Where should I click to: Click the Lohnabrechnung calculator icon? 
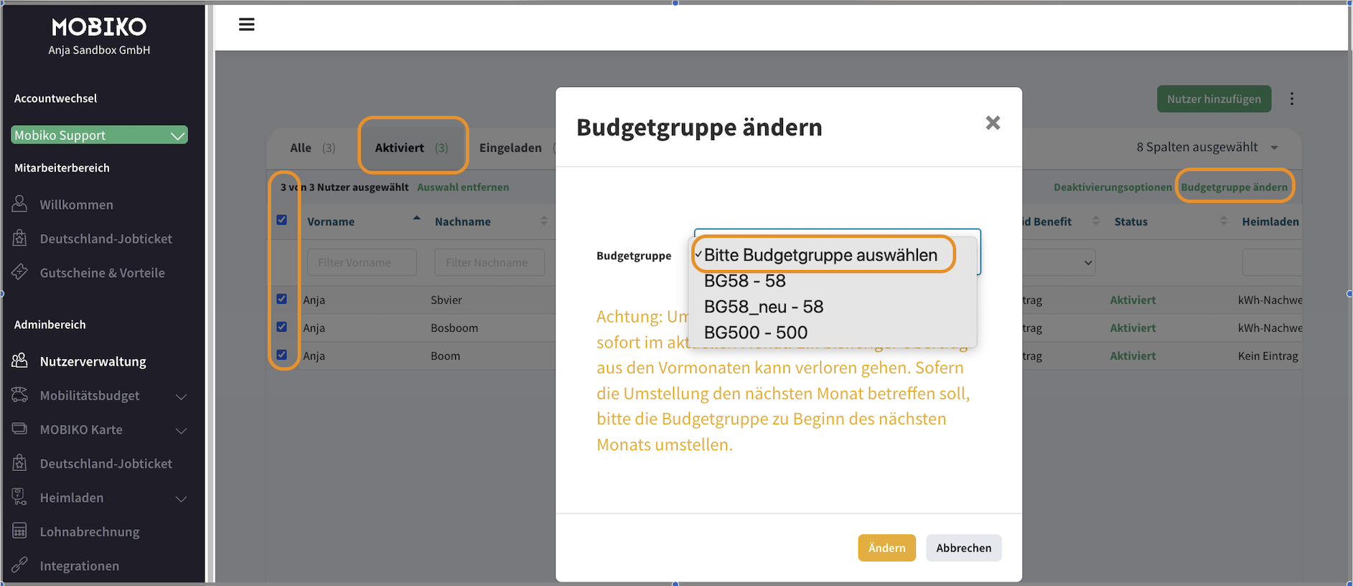tap(20, 531)
